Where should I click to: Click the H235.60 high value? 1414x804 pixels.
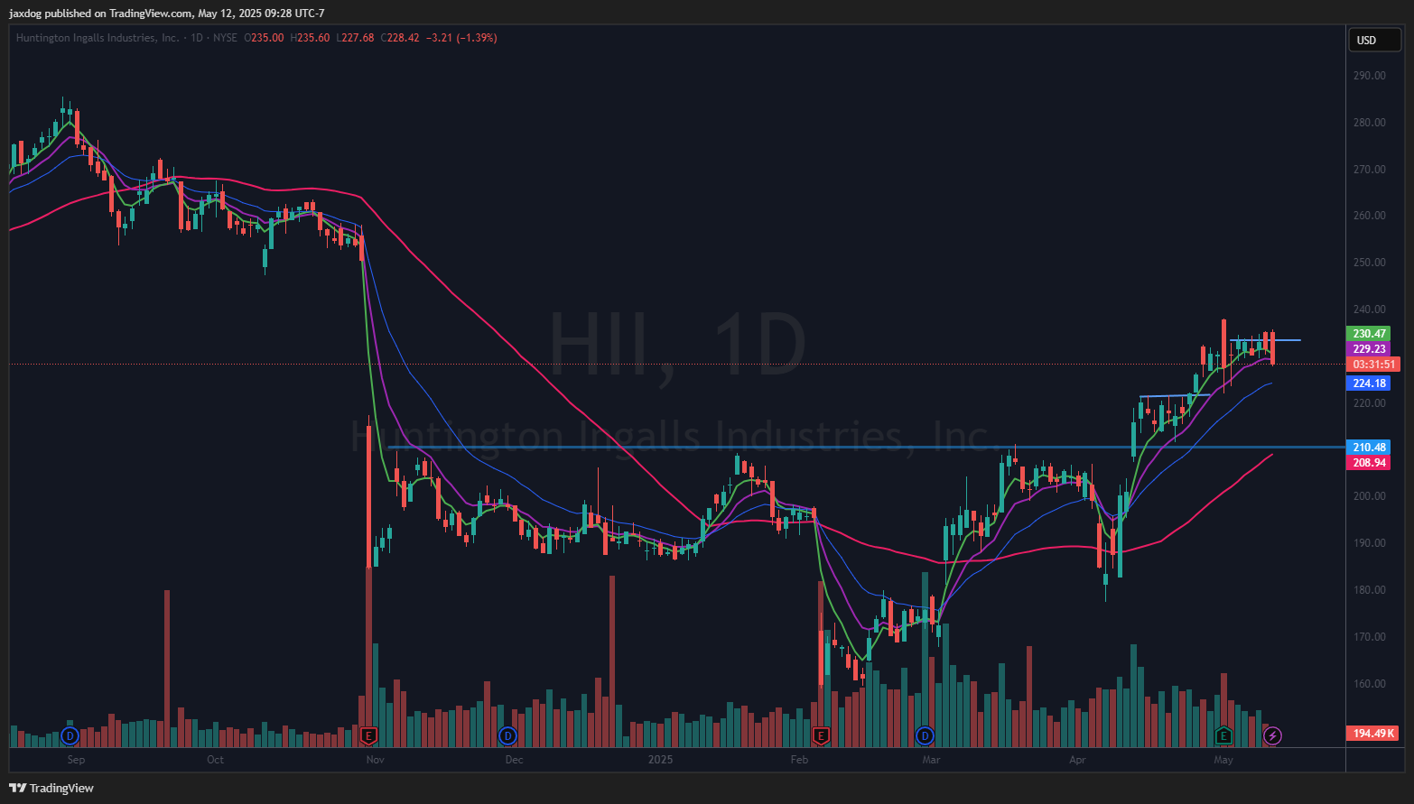(310, 38)
